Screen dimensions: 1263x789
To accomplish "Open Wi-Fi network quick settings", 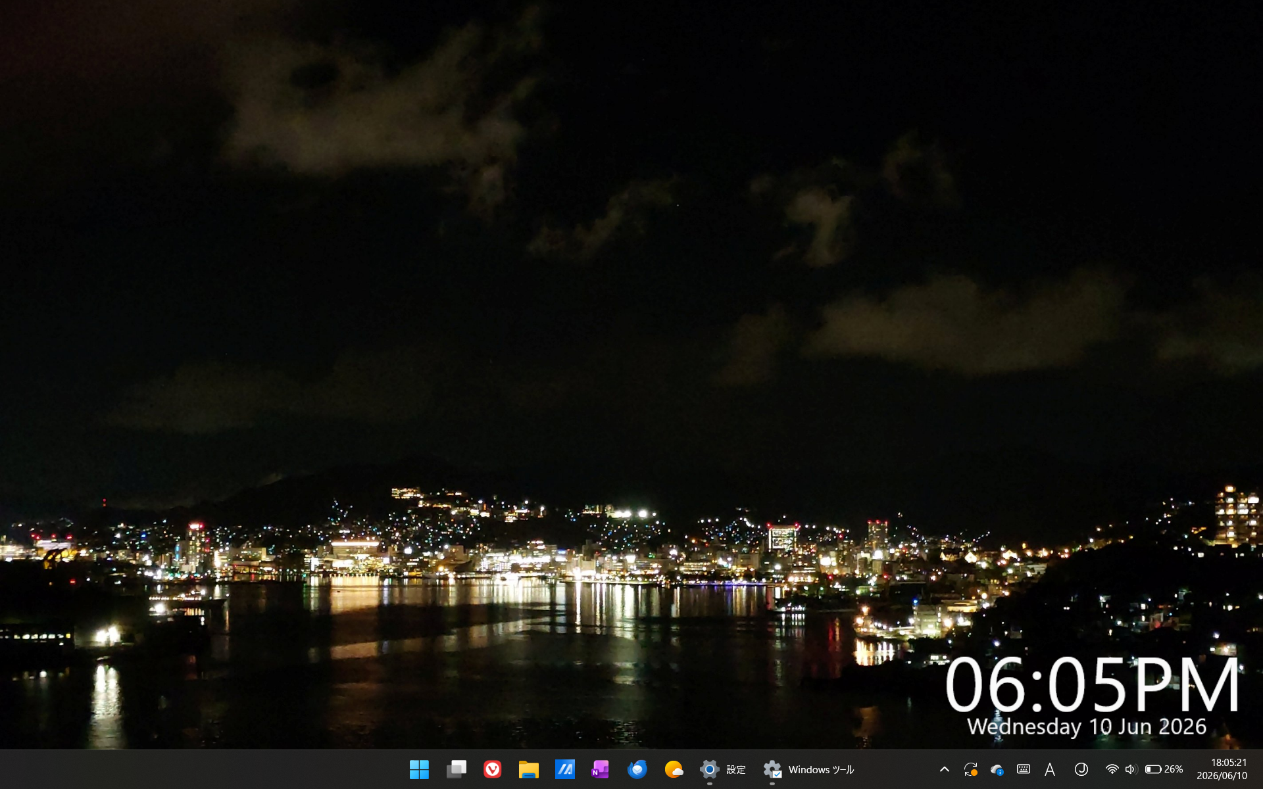I will [1112, 769].
